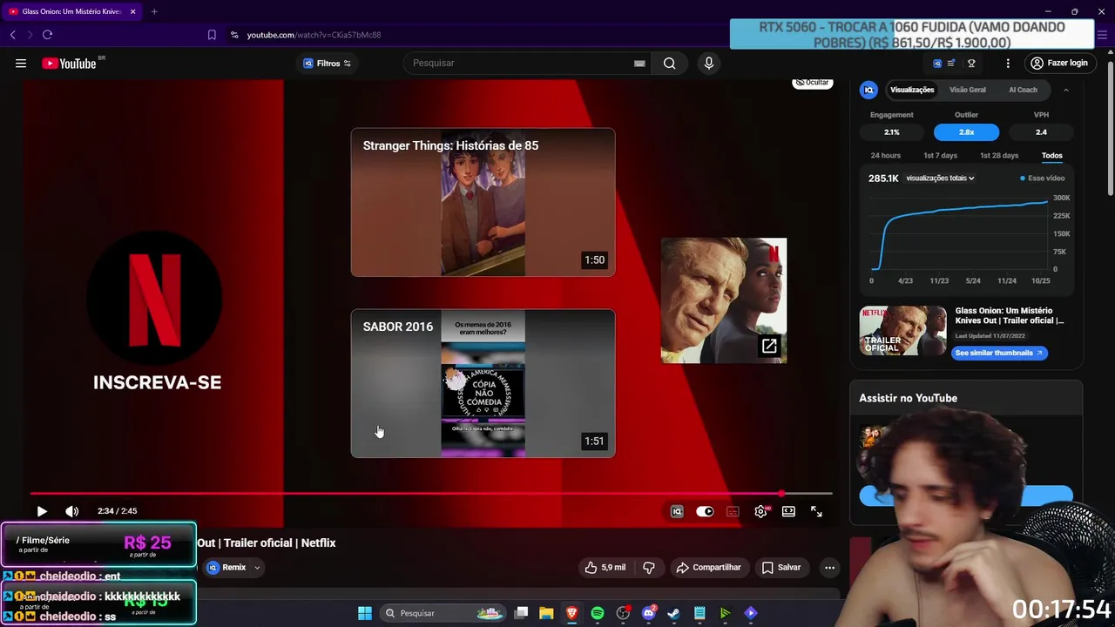Screen dimensions: 1115x627
Task: Toggle the subtitles (CC) button in the player
Action: coord(733,511)
